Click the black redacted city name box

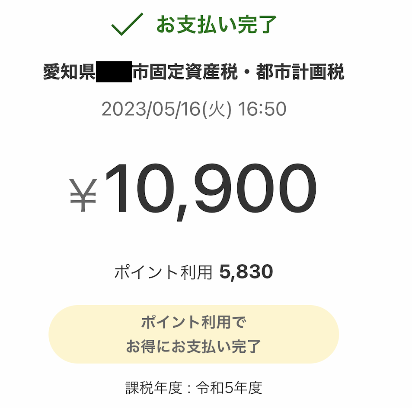point(114,72)
